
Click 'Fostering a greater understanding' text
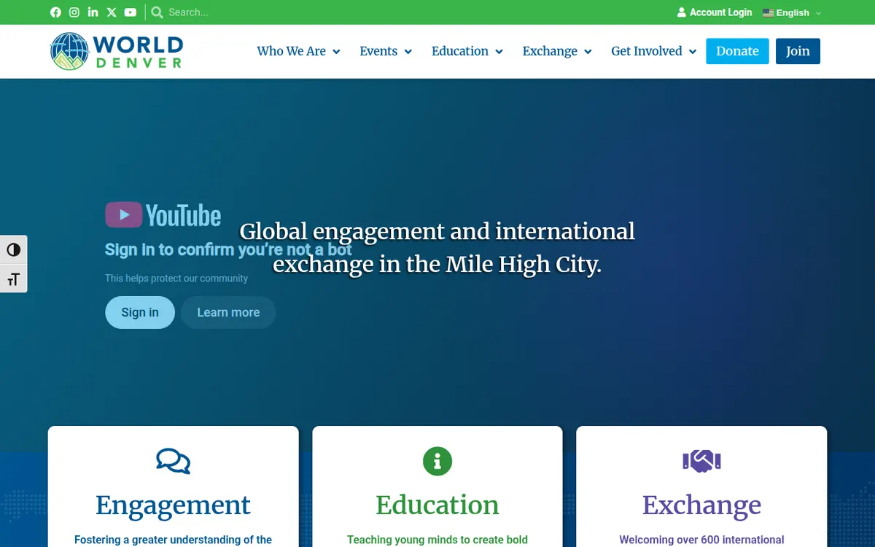[173, 540]
